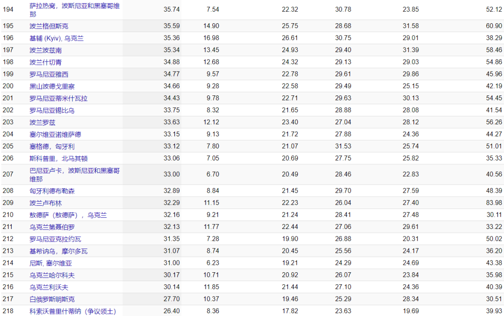Viewport: 504px width, 316px height.
Task: Click the 尼斯, 塞尔维亚 link
Action: pyautogui.click(x=51, y=263)
